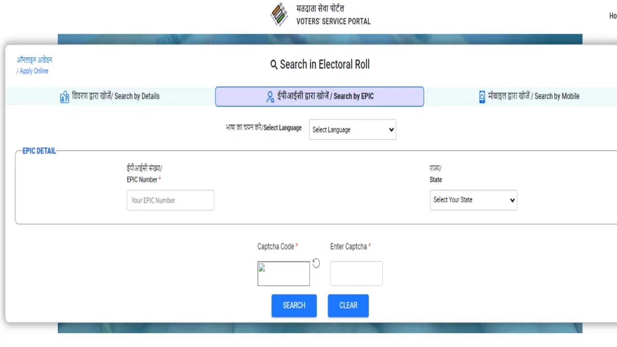Switch to the Search by Details tab label
Viewport: 617px width, 347px height.
[x=116, y=96]
